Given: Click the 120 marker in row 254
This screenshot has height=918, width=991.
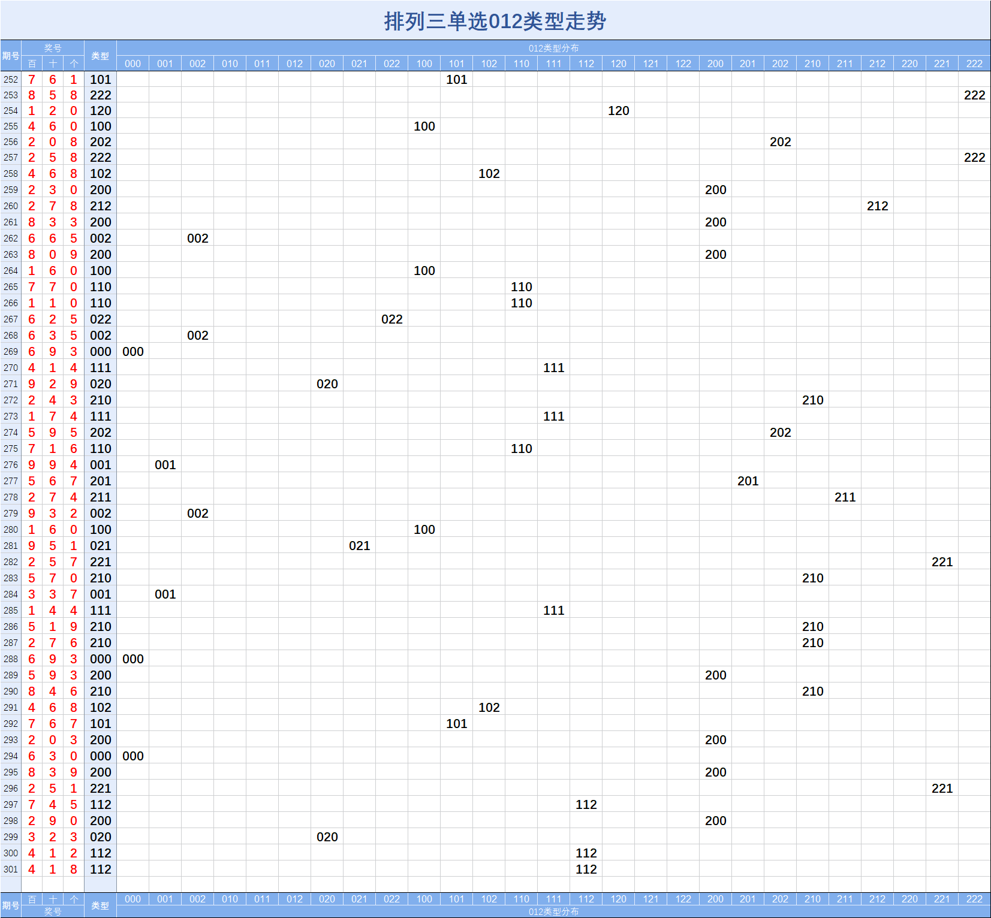Looking at the screenshot, I should pos(619,111).
